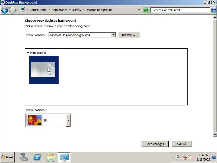The height and width of the screenshot is (163, 217).
Task: Close the Desktop Background window
Action: click(x=214, y=2)
